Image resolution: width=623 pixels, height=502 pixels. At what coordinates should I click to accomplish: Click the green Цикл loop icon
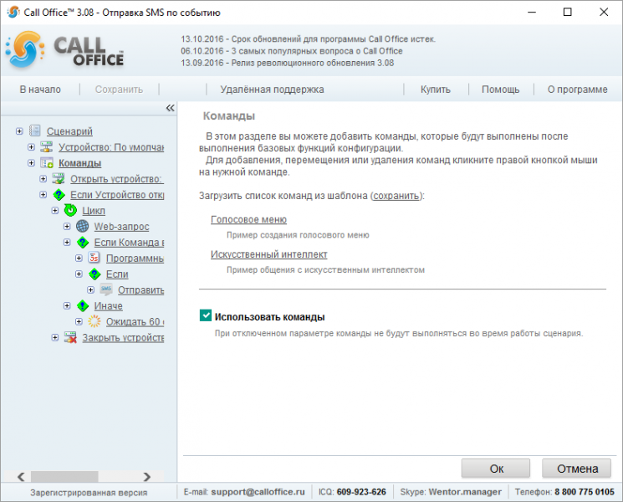(70, 210)
